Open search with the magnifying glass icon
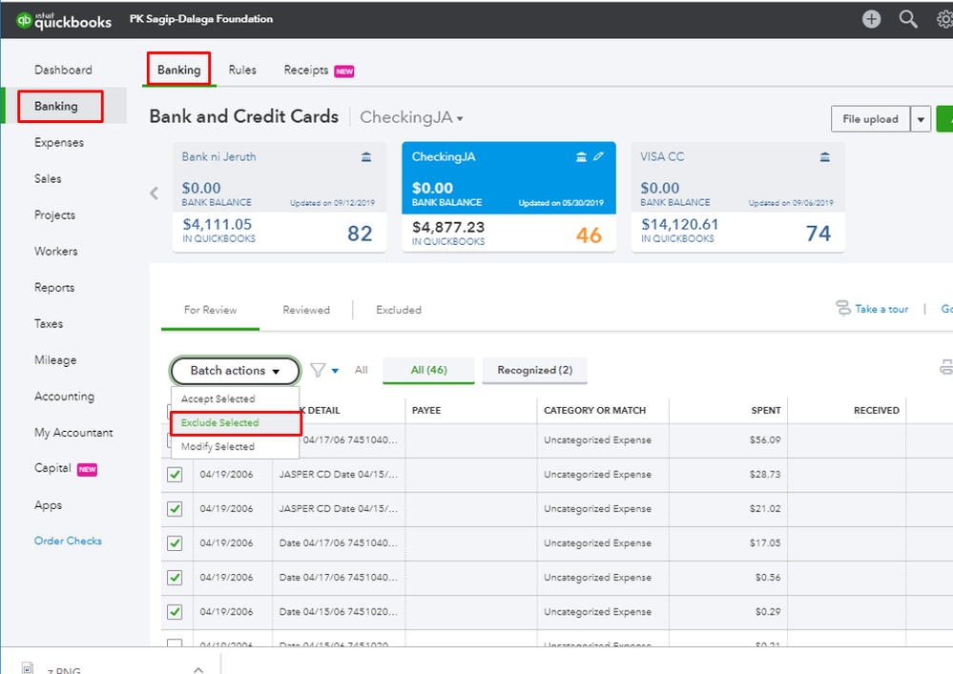 [908, 19]
